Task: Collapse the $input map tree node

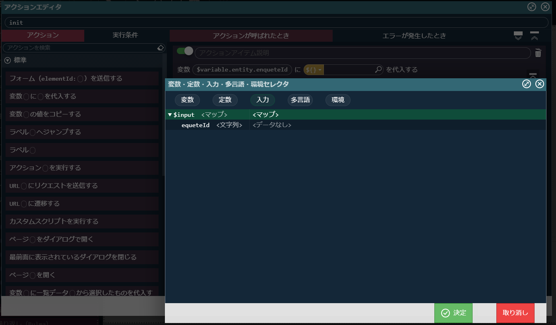Action: coord(170,115)
